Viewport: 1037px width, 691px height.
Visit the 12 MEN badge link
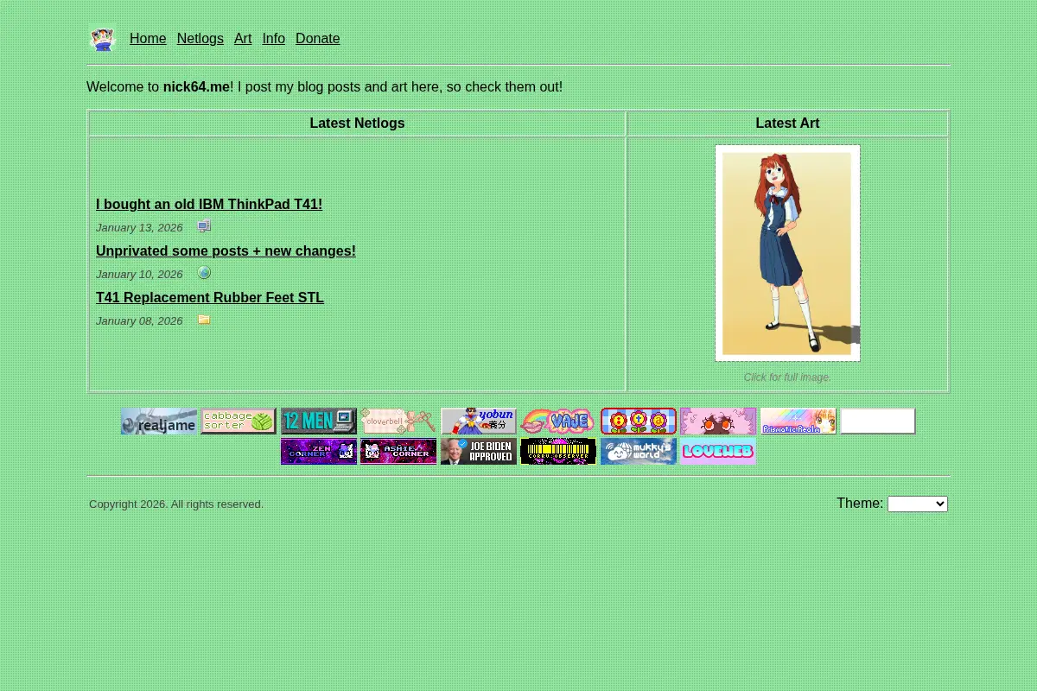pos(319,422)
